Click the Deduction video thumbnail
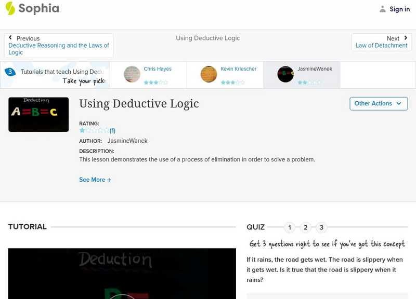This screenshot has height=299, width=416. [122, 275]
